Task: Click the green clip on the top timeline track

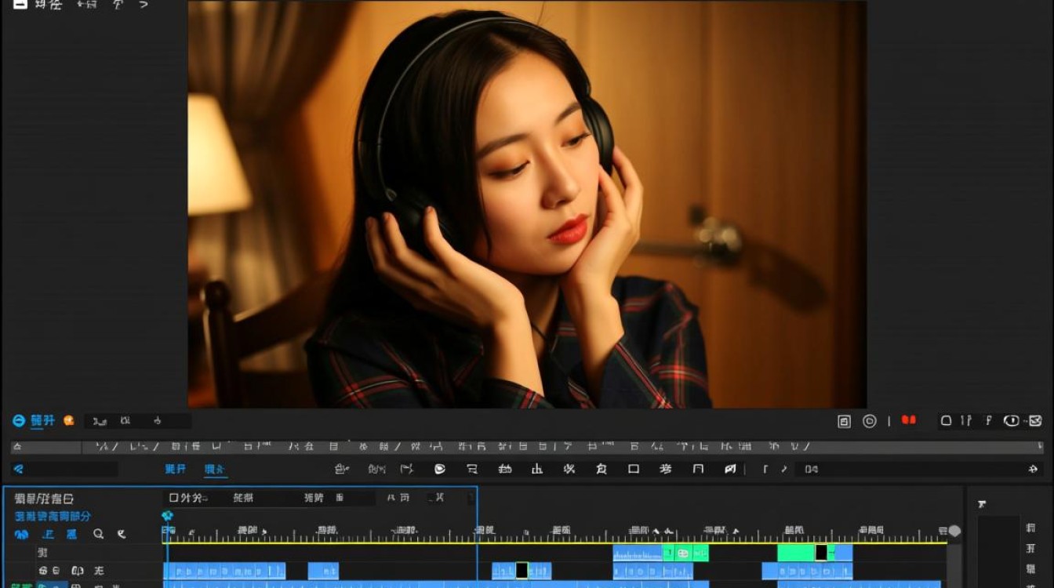Action: pyautogui.click(x=797, y=553)
